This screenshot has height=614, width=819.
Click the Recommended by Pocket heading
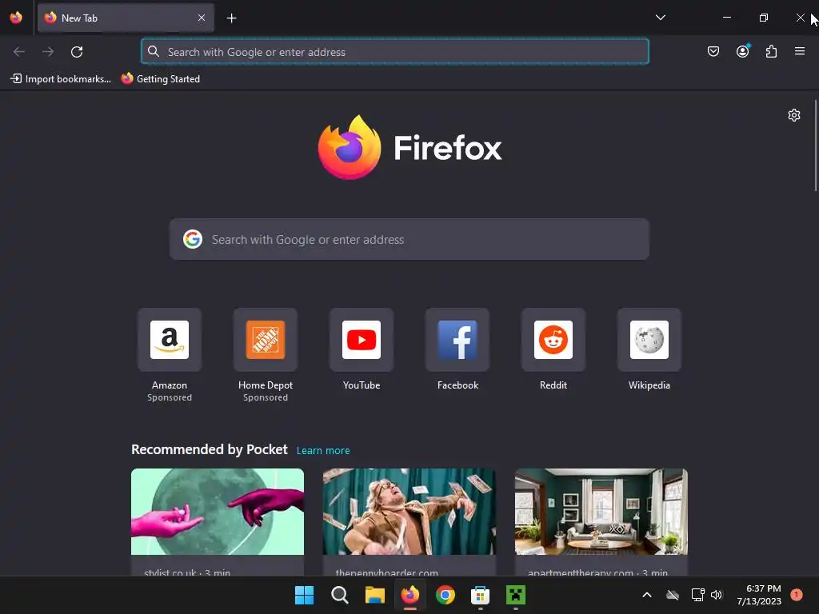coord(210,449)
